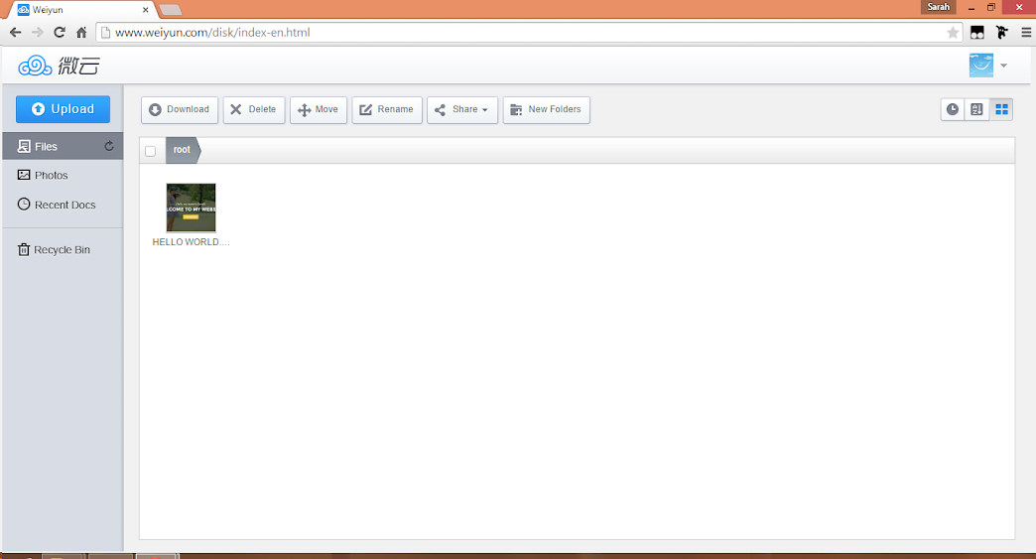The width and height of the screenshot is (1036, 559).
Task: Refresh the Files list icon
Action: click(109, 146)
